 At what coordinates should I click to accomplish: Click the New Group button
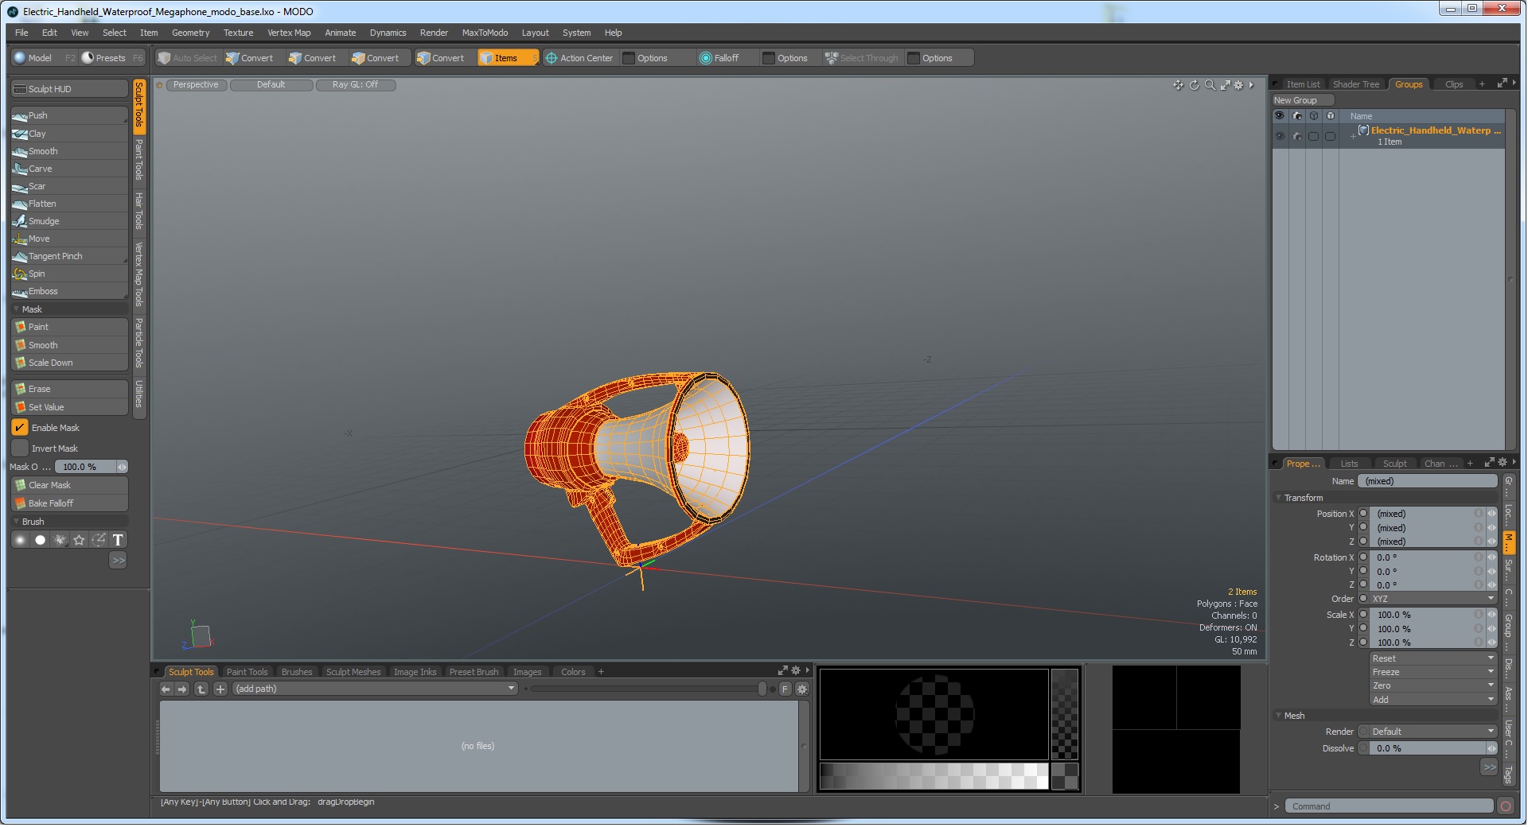[x=1303, y=100]
